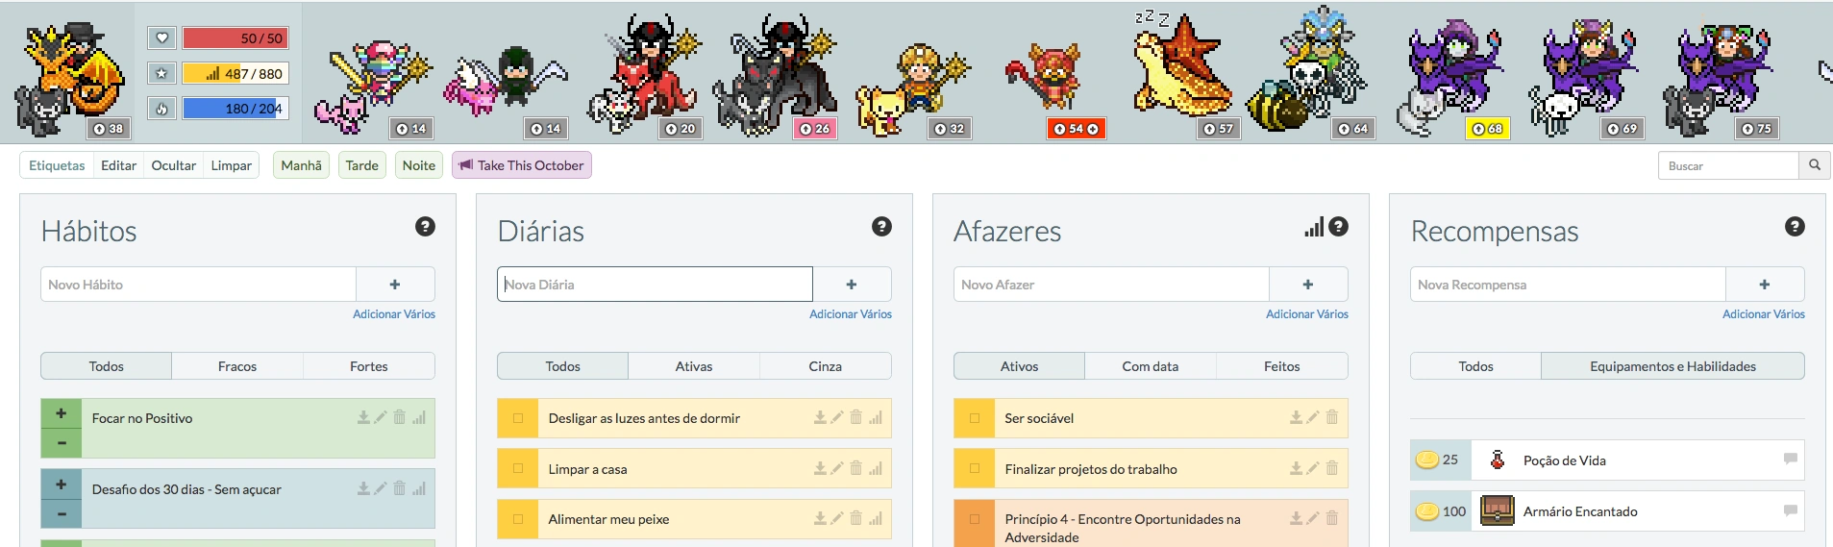Focus the 'Novo Afazer' input field
Viewport: 1833px width, 547px height.
click(1111, 285)
